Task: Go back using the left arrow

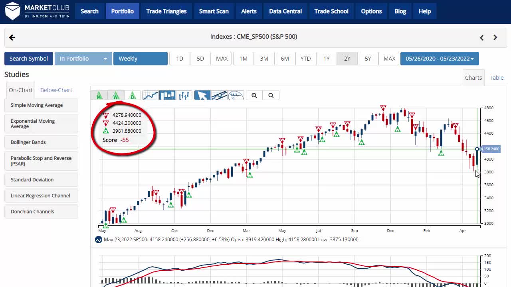Action: [x=12, y=37]
